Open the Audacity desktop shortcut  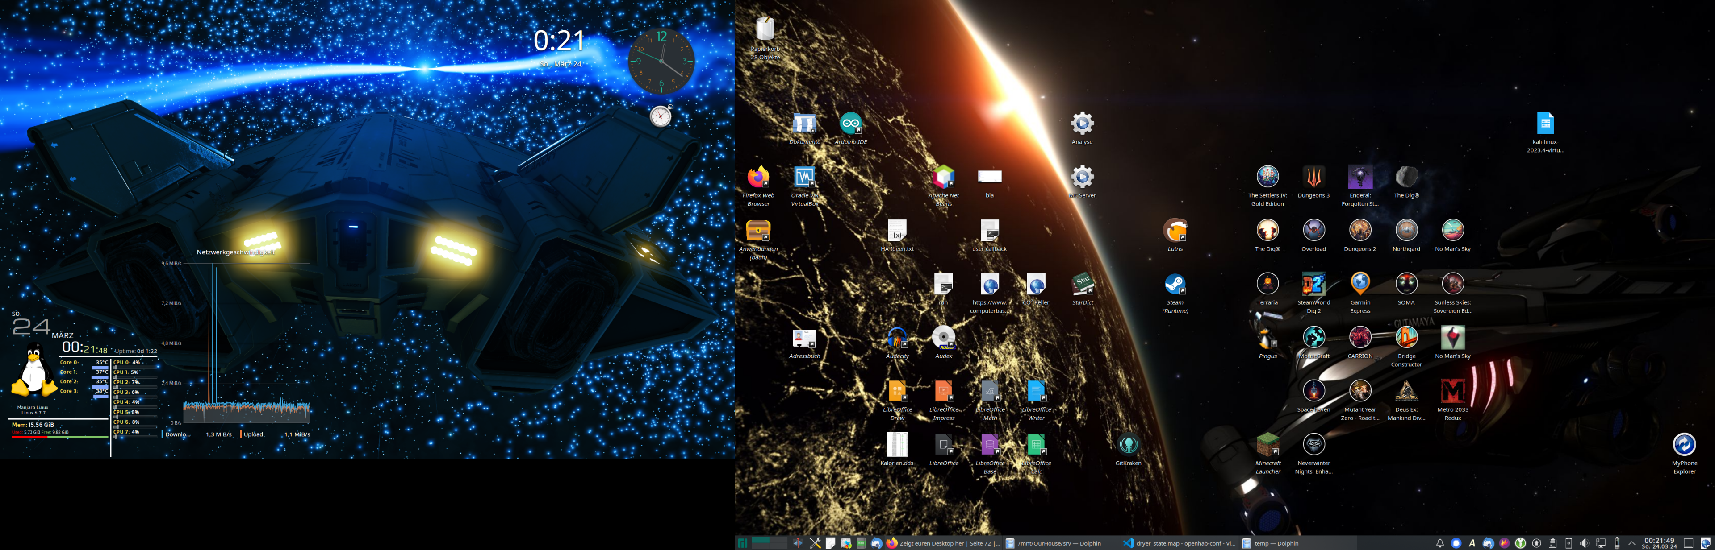[897, 338]
